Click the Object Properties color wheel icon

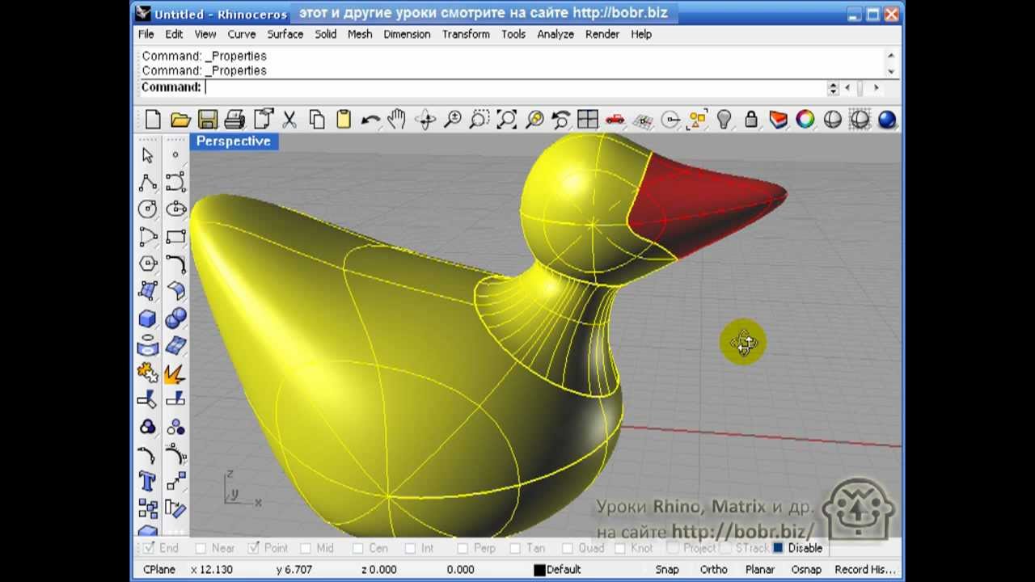[805, 120]
